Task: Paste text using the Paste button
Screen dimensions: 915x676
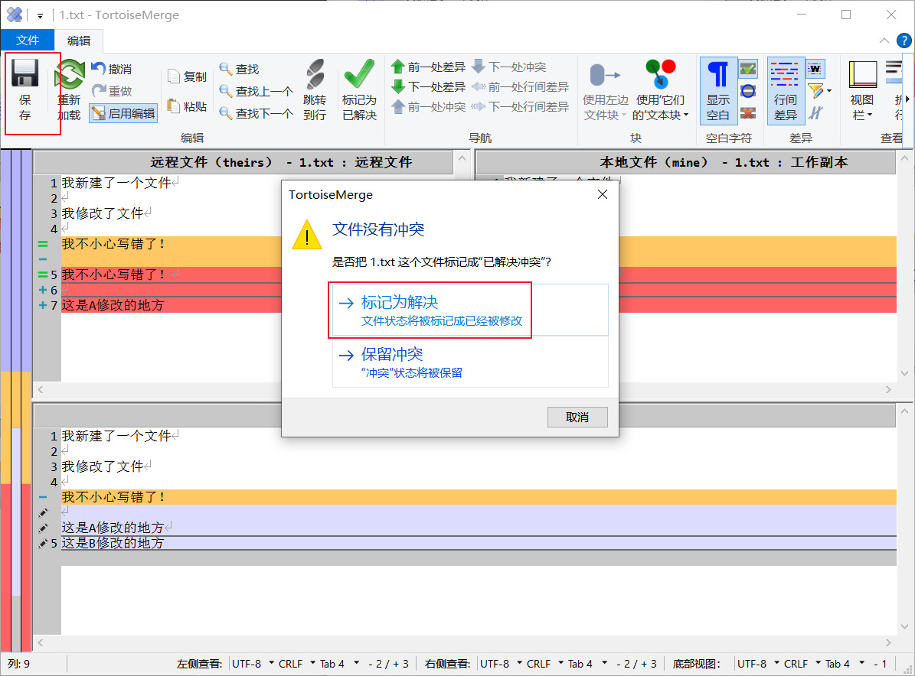Action: 187,106
